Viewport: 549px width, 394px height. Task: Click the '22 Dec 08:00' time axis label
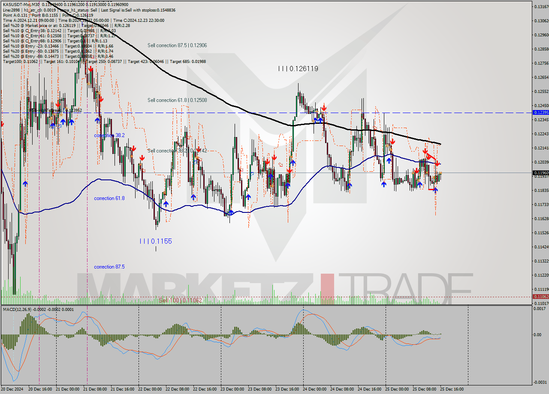point(177,389)
